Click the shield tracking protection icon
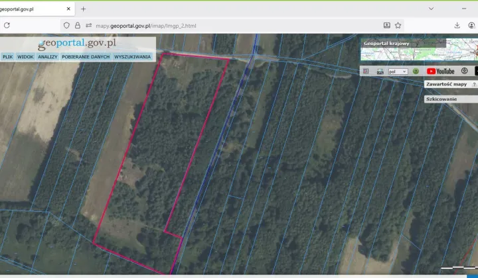478x278 pixels. [x=66, y=26]
